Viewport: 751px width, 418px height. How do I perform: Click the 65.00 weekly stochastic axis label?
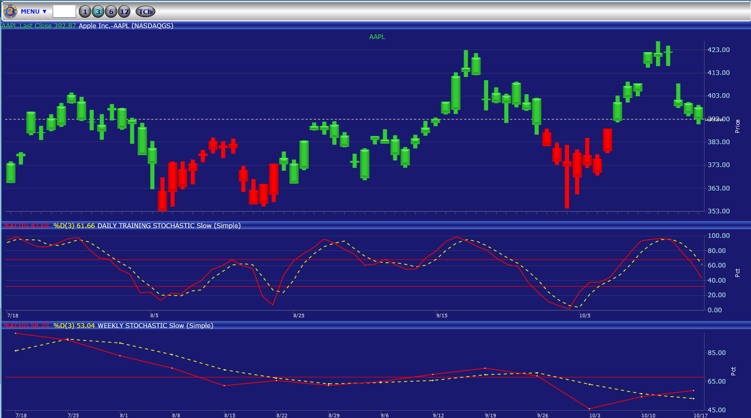pyautogui.click(x=718, y=382)
